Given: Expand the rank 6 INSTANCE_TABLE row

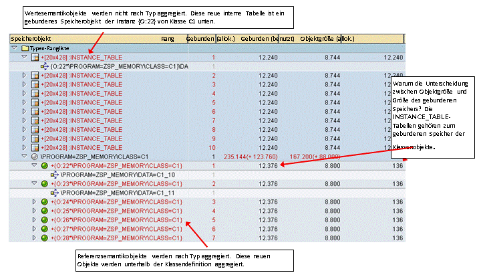Looking at the screenshot, I should tap(25, 111).
